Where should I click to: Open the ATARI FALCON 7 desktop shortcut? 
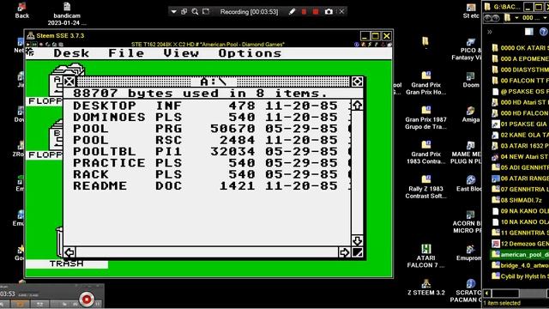[425, 256]
